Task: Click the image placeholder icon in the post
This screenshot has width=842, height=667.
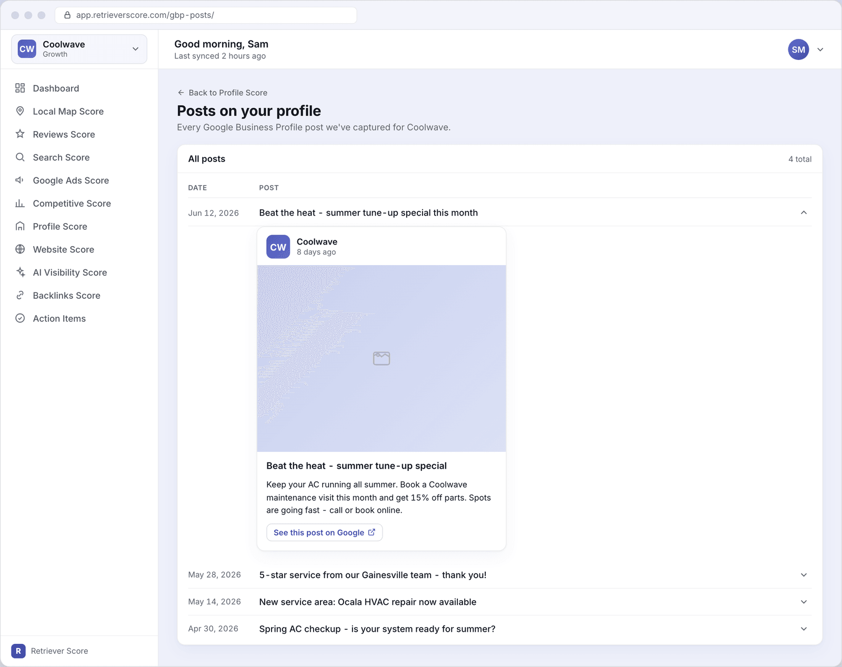Action: tap(382, 358)
